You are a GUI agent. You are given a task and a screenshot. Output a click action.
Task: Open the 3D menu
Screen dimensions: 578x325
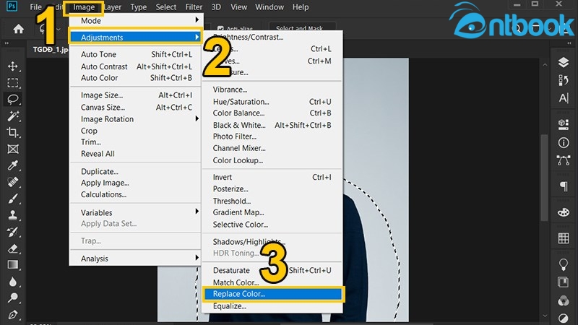pos(216,7)
